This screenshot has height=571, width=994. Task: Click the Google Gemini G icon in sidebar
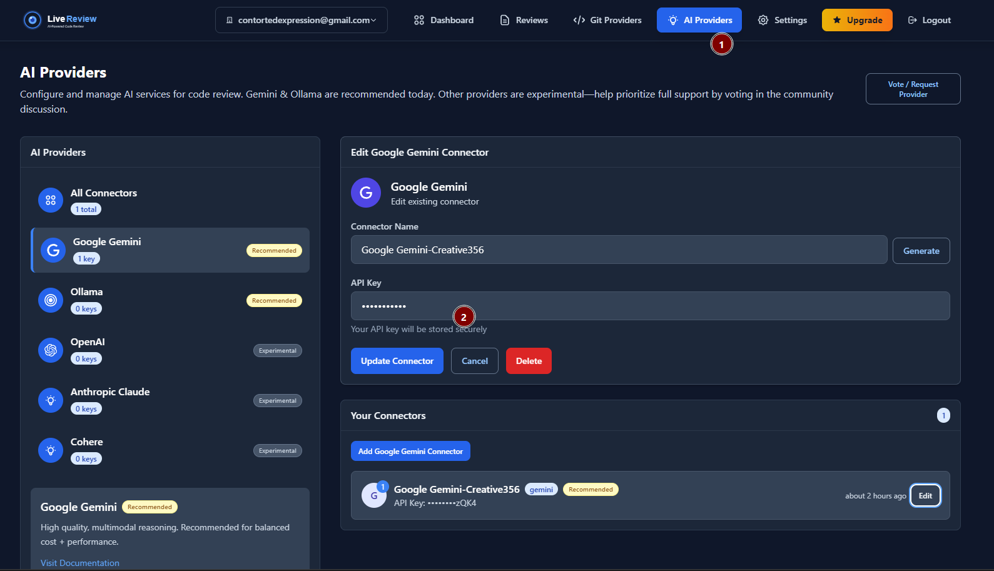pyautogui.click(x=53, y=250)
